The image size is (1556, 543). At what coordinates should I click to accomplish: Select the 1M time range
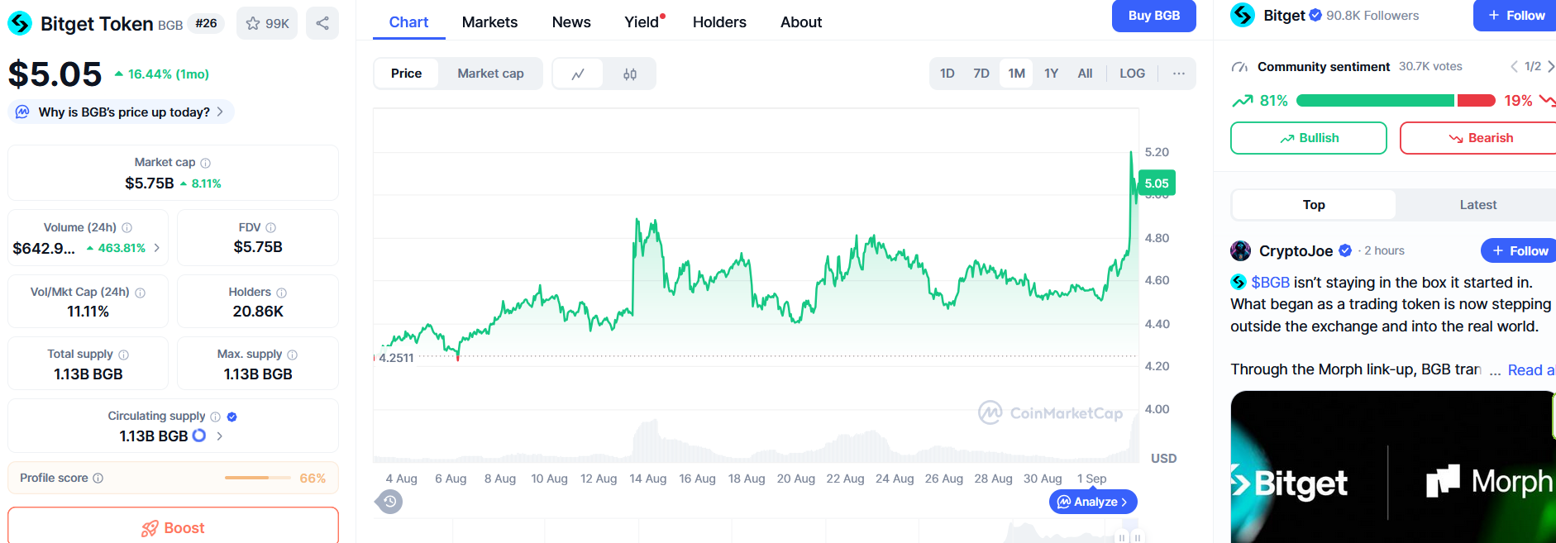point(1016,74)
